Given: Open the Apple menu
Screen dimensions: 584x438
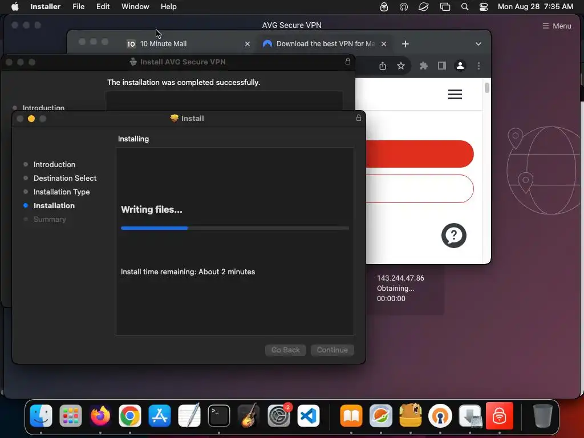Looking at the screenshot, I should (x=15, y=6).
